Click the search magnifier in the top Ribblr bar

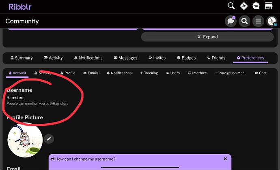pos(231,6)
